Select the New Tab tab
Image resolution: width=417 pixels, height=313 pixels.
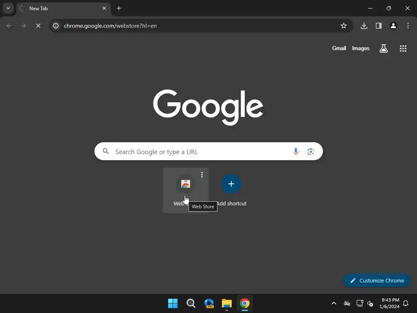click(64, 9)
